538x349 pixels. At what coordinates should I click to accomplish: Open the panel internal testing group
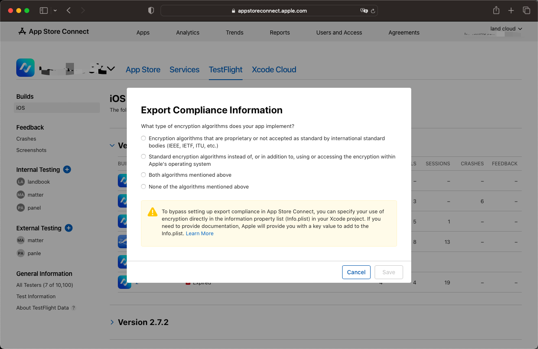click(34, 208)
